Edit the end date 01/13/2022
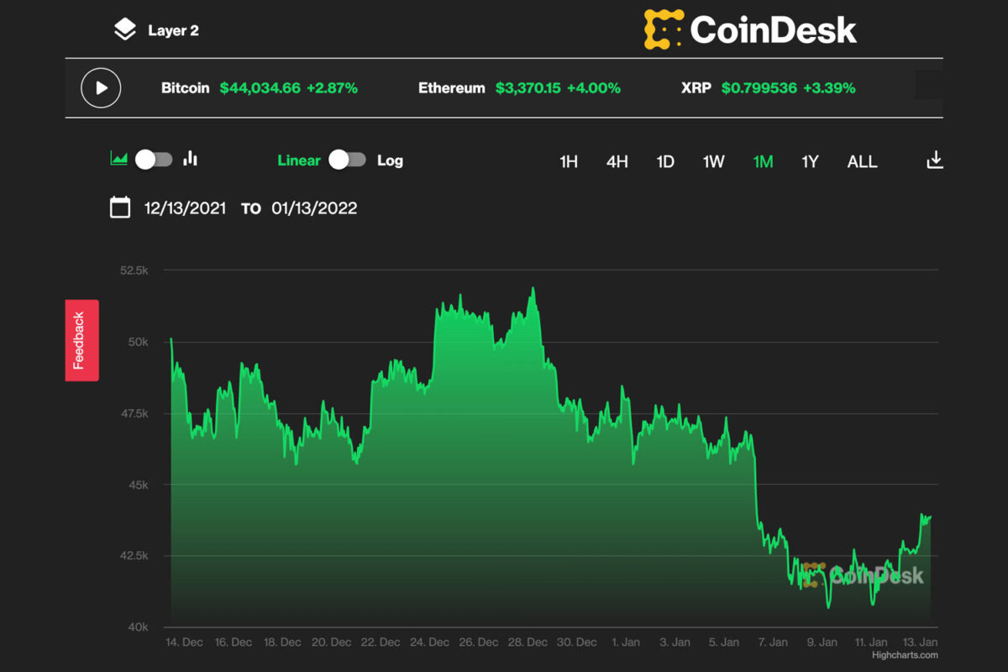Viewport: 1008px width, 672px height. pos(314,208)
